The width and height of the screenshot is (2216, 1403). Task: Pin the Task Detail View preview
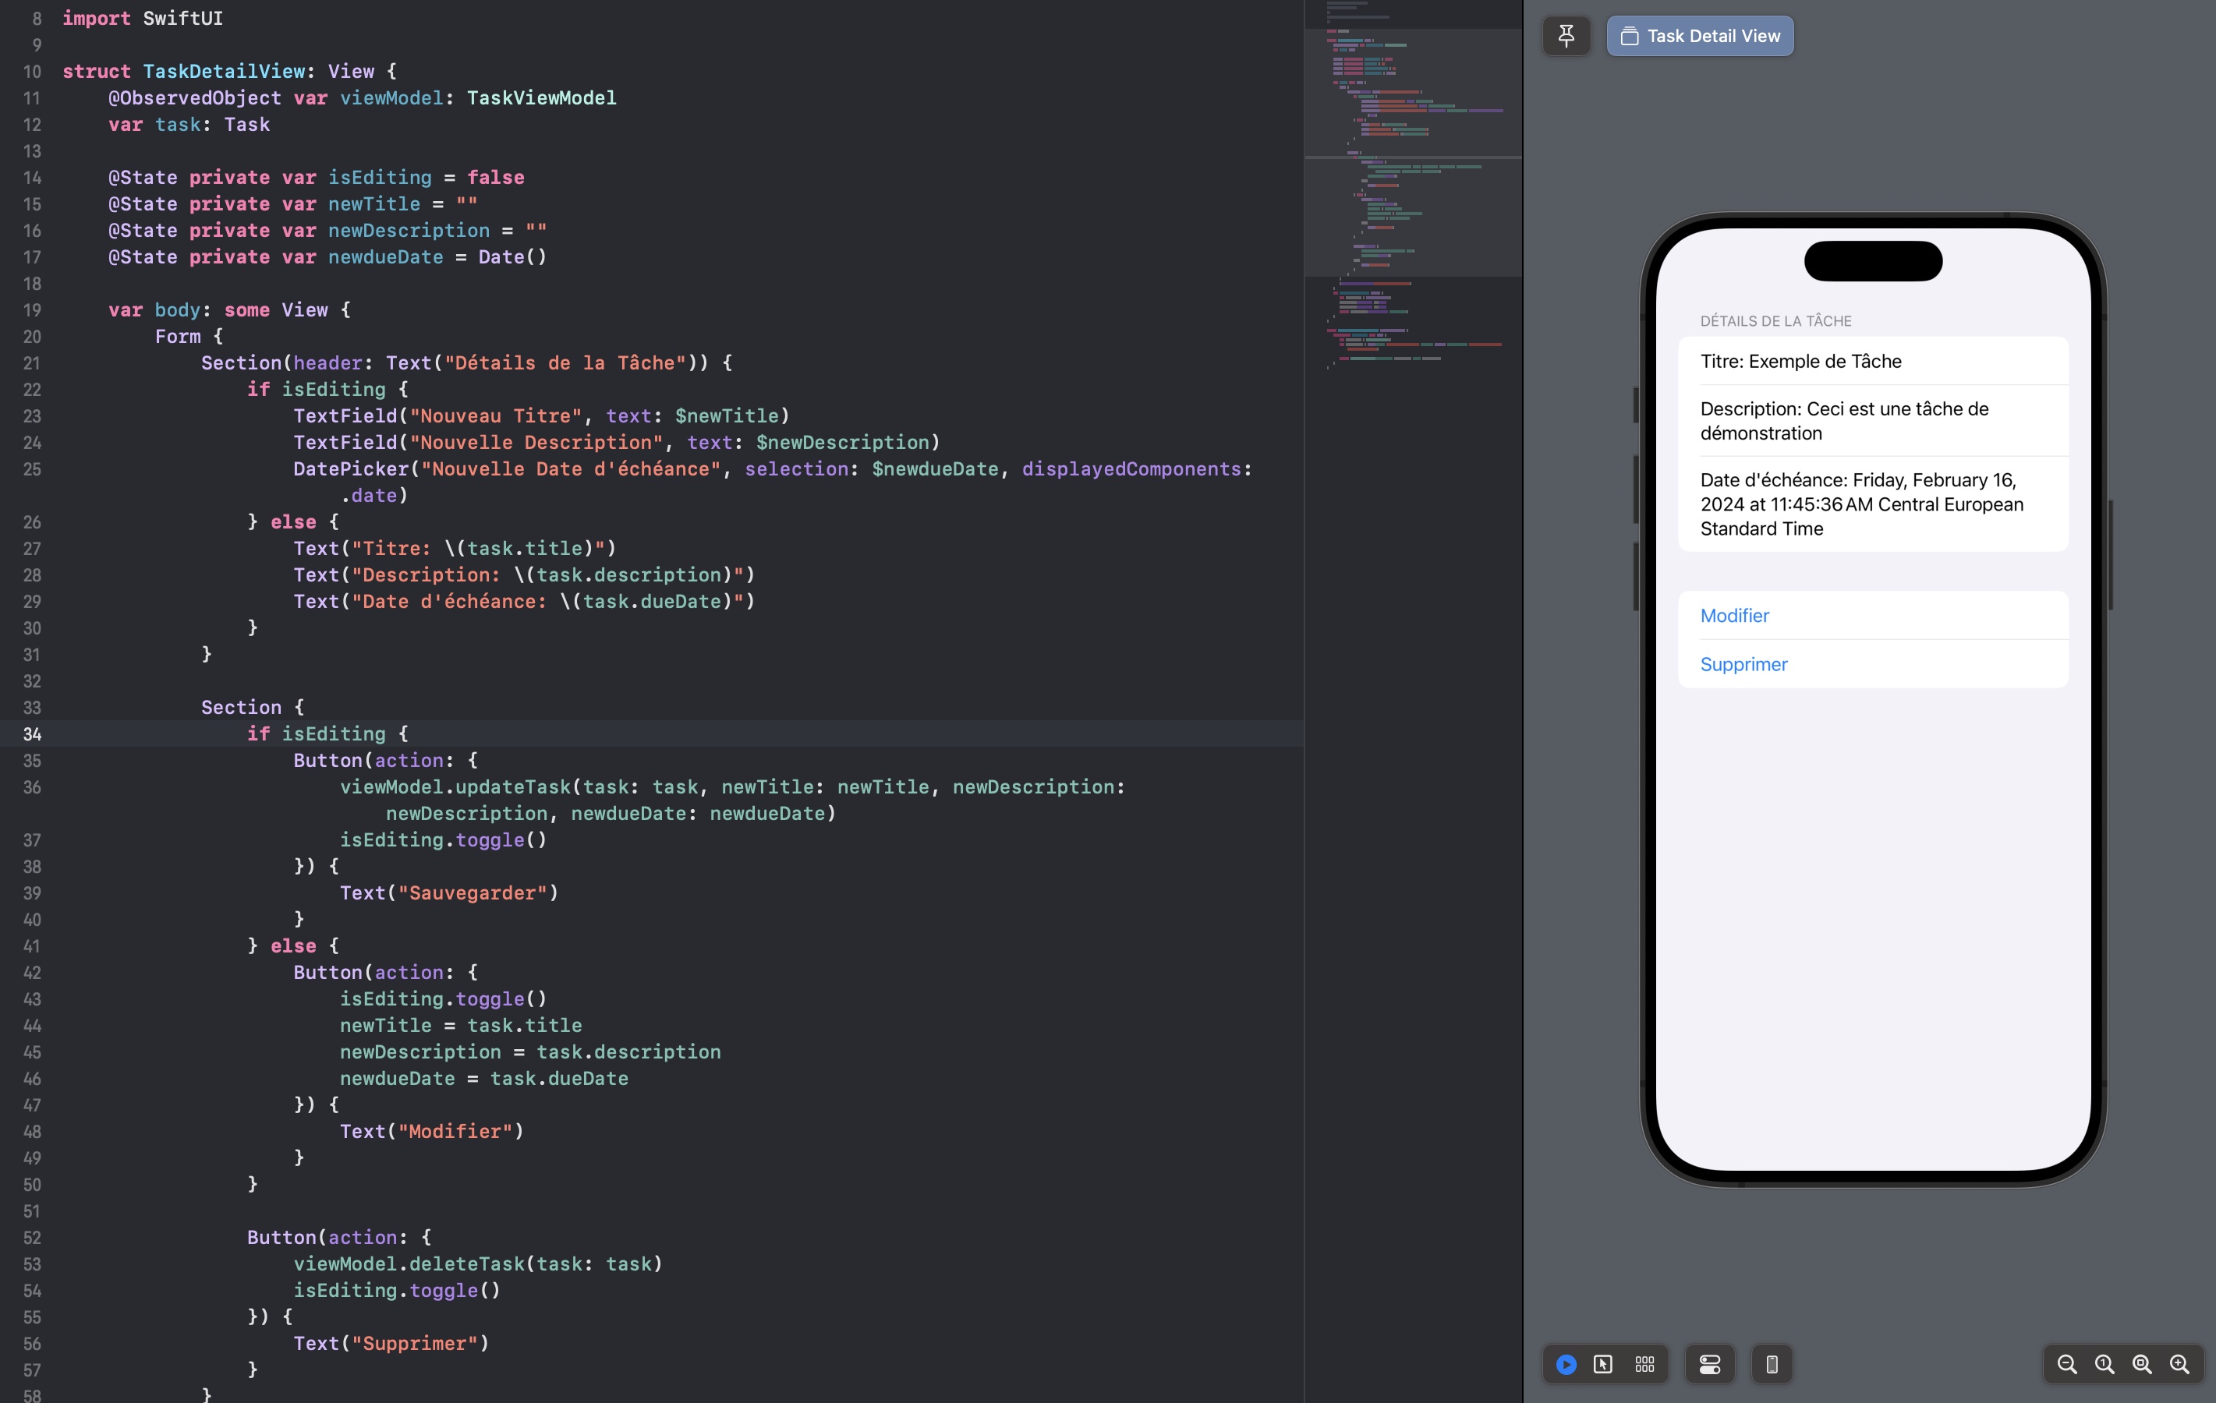(x=1567, y=36)
